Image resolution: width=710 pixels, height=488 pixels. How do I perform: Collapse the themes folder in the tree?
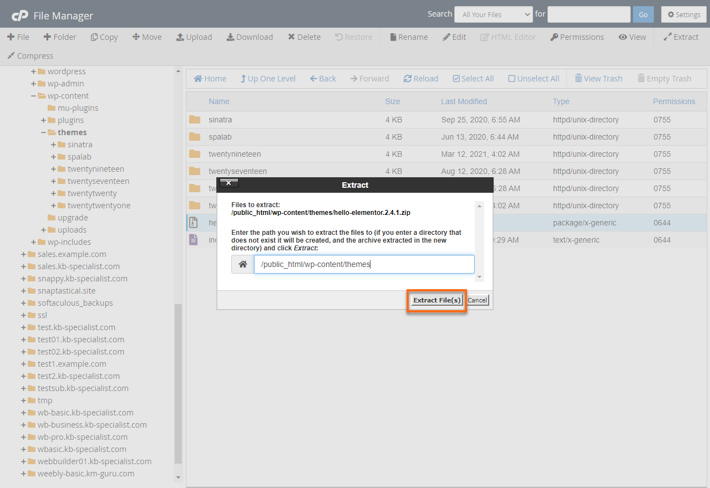44,132
